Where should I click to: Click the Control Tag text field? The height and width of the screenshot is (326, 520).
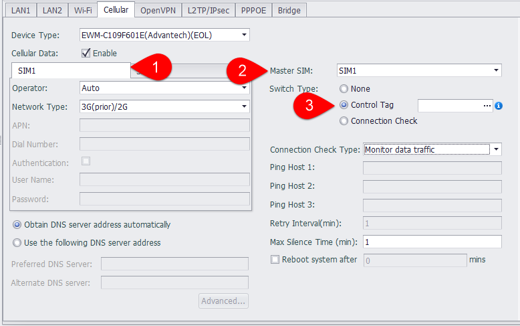coord(448,105)
